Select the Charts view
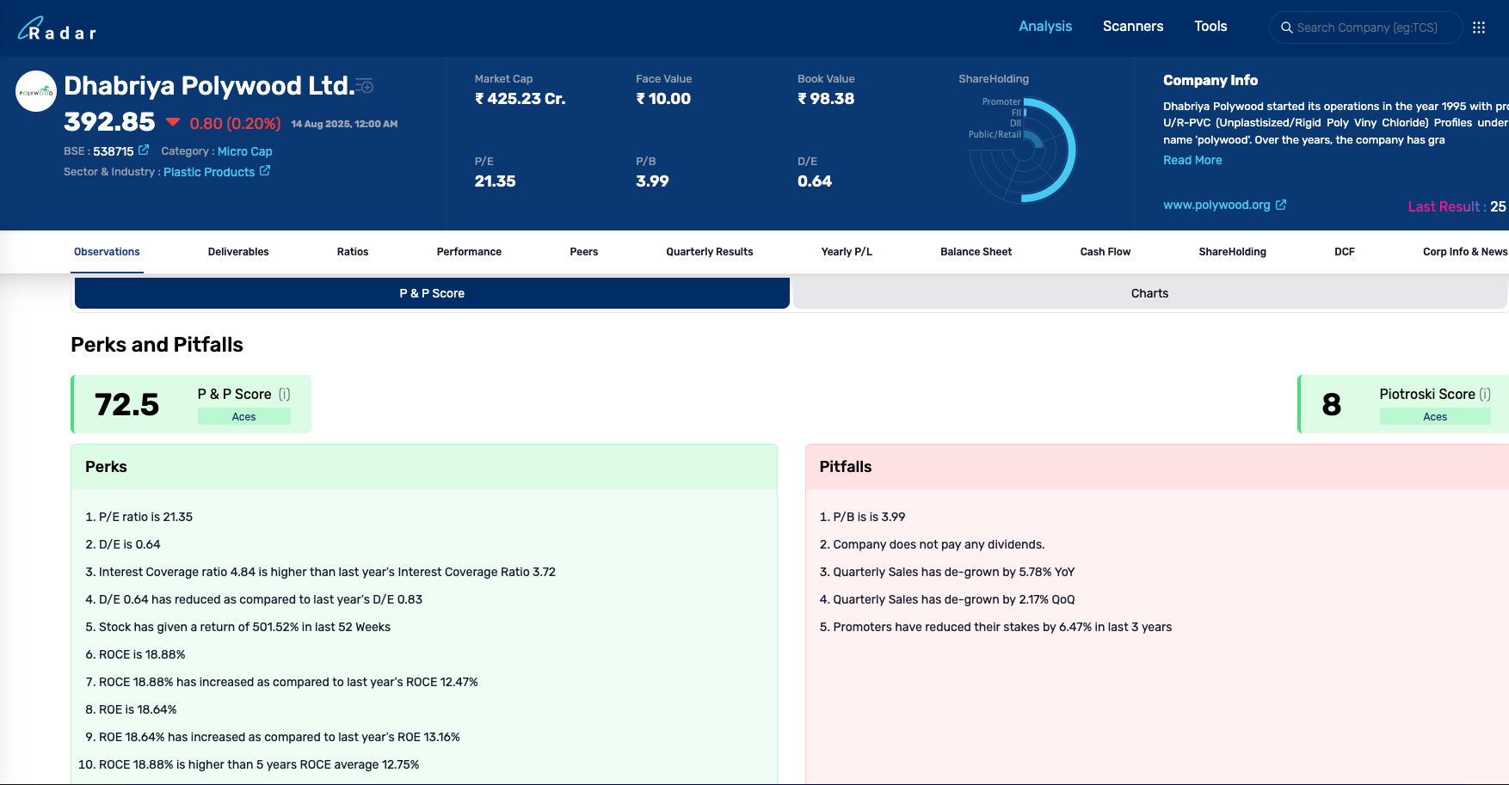1509x785 pixels. 1149,293
